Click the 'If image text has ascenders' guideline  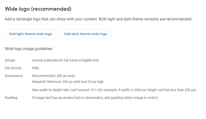coord(95,98)
